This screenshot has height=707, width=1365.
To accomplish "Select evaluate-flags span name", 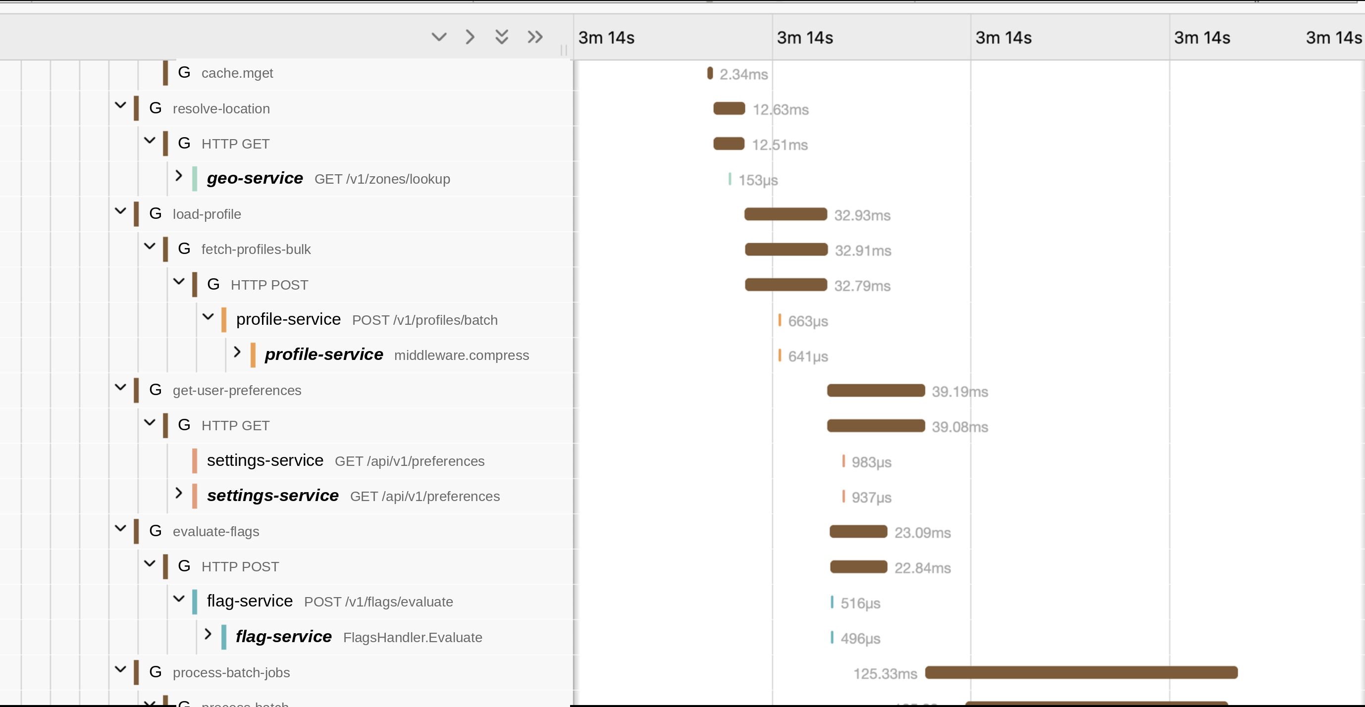I will [215, 531].
